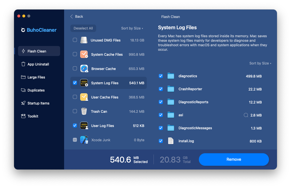Select the Trash Can checkbox
This screenshot has width=291, height=188.
75,111
